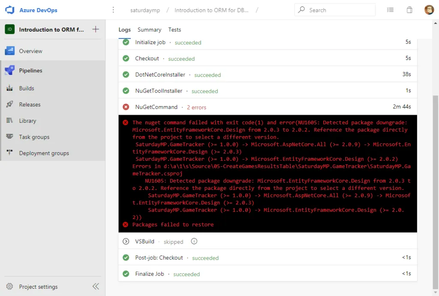Click the scrollbar up arrow
Viewport: 439px width, 296px height.
tap(436, 22)
